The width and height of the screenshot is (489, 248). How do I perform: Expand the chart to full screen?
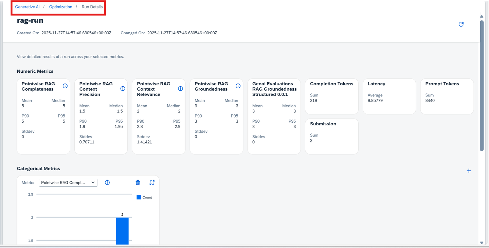coord(152,183)
